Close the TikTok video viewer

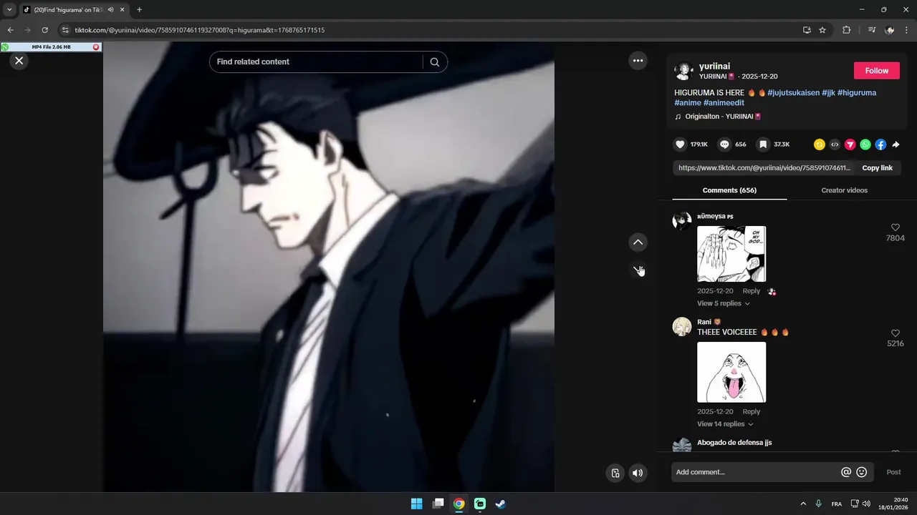click(19, 61)
